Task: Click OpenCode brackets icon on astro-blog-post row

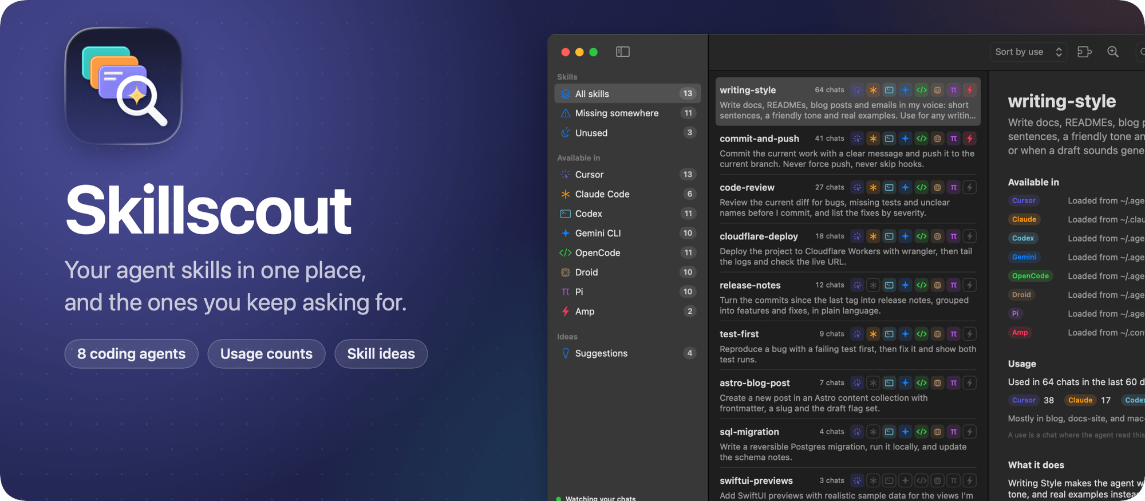Action: tap(921, 382)
